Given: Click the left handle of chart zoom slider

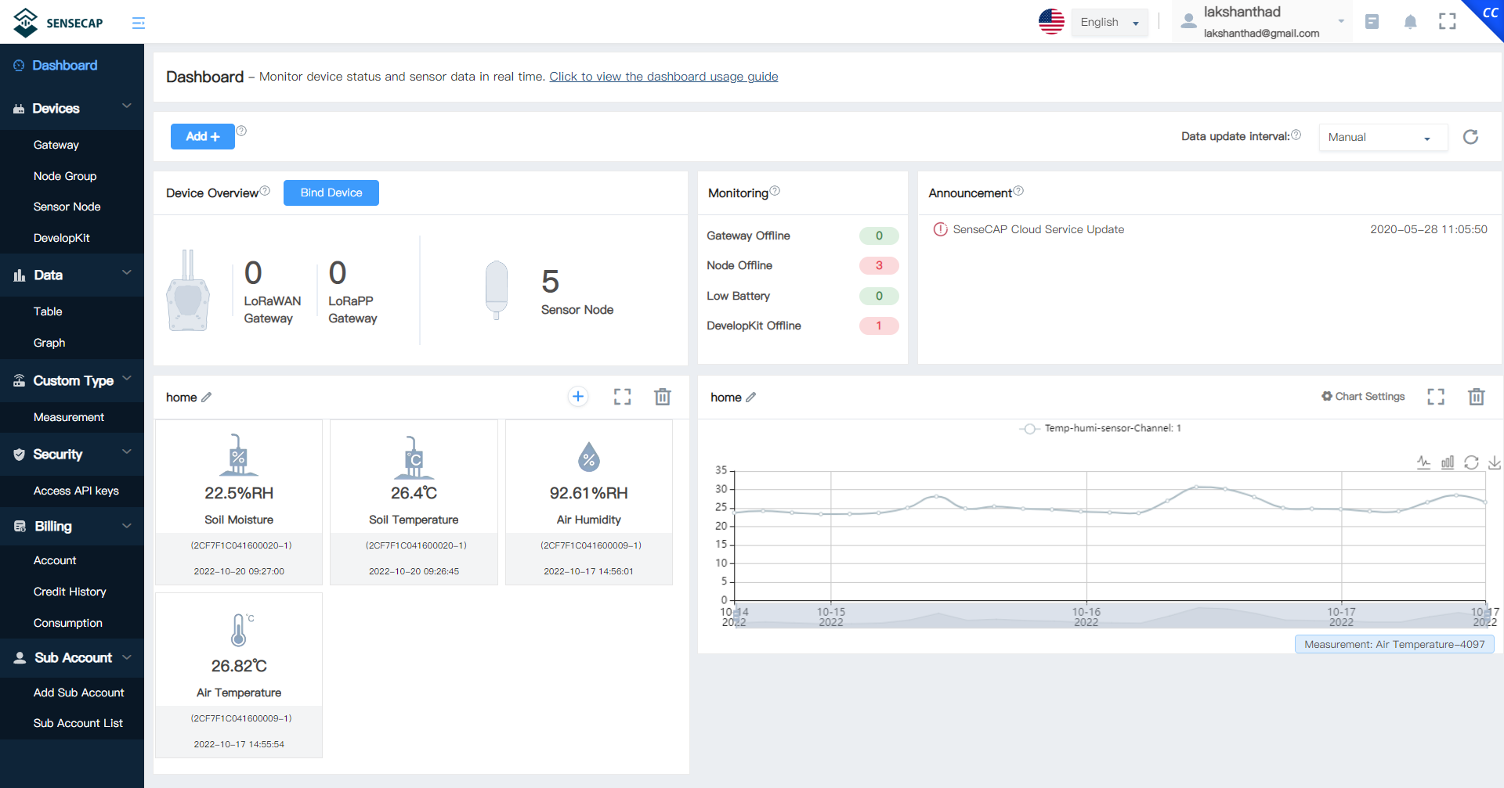Looking at the screenshot, I should (x=735, y=616).
